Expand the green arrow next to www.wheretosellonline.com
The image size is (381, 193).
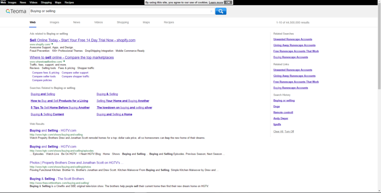[64, 61]
